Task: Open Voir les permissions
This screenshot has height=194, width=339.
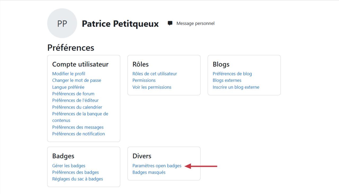Action: [152, 87]
